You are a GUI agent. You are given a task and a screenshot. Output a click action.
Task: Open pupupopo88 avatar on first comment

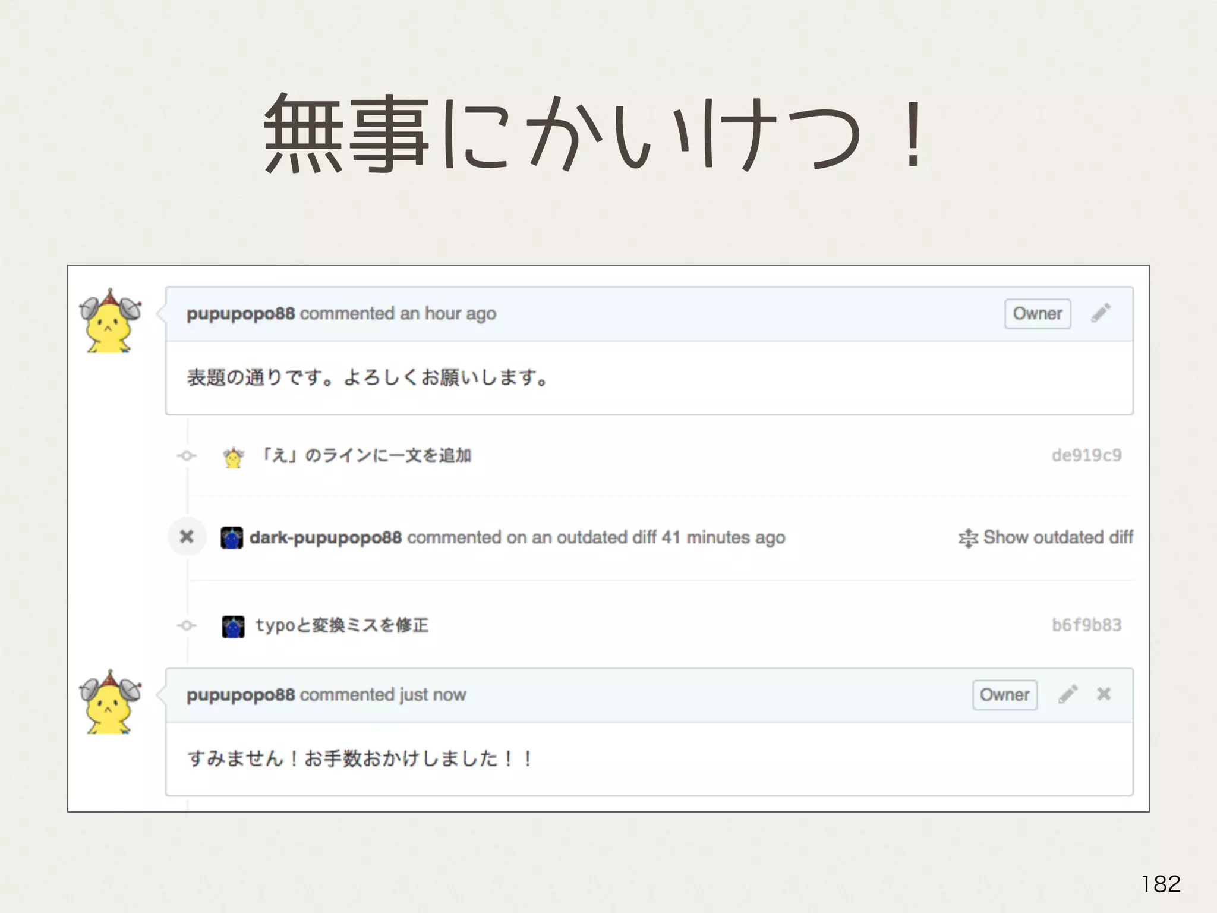111,322
